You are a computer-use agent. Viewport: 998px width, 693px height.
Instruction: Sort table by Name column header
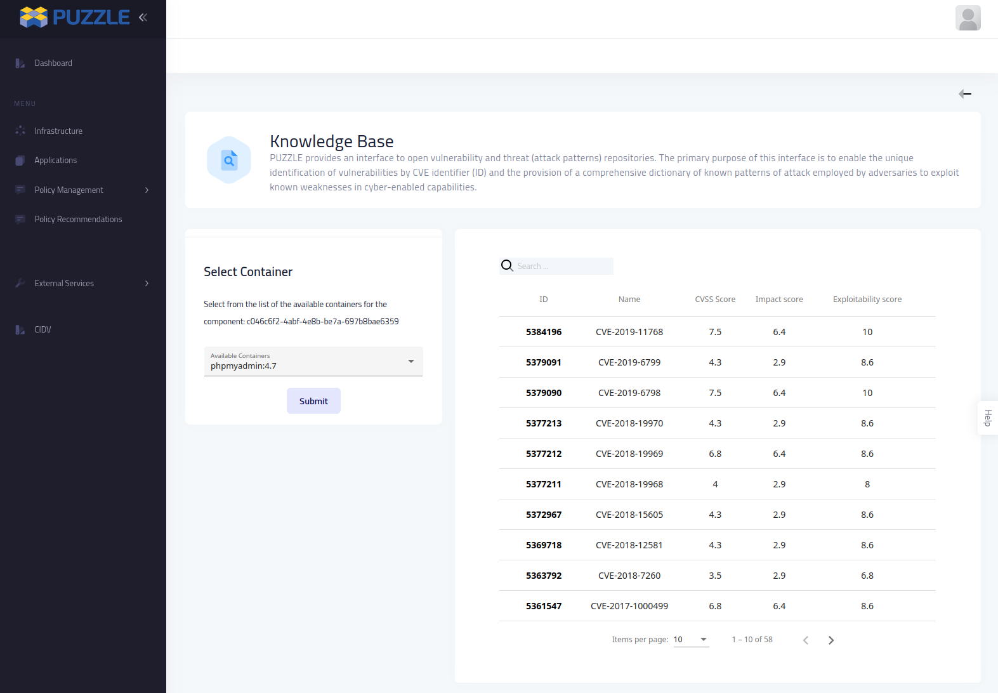click(x=629, y=300)
